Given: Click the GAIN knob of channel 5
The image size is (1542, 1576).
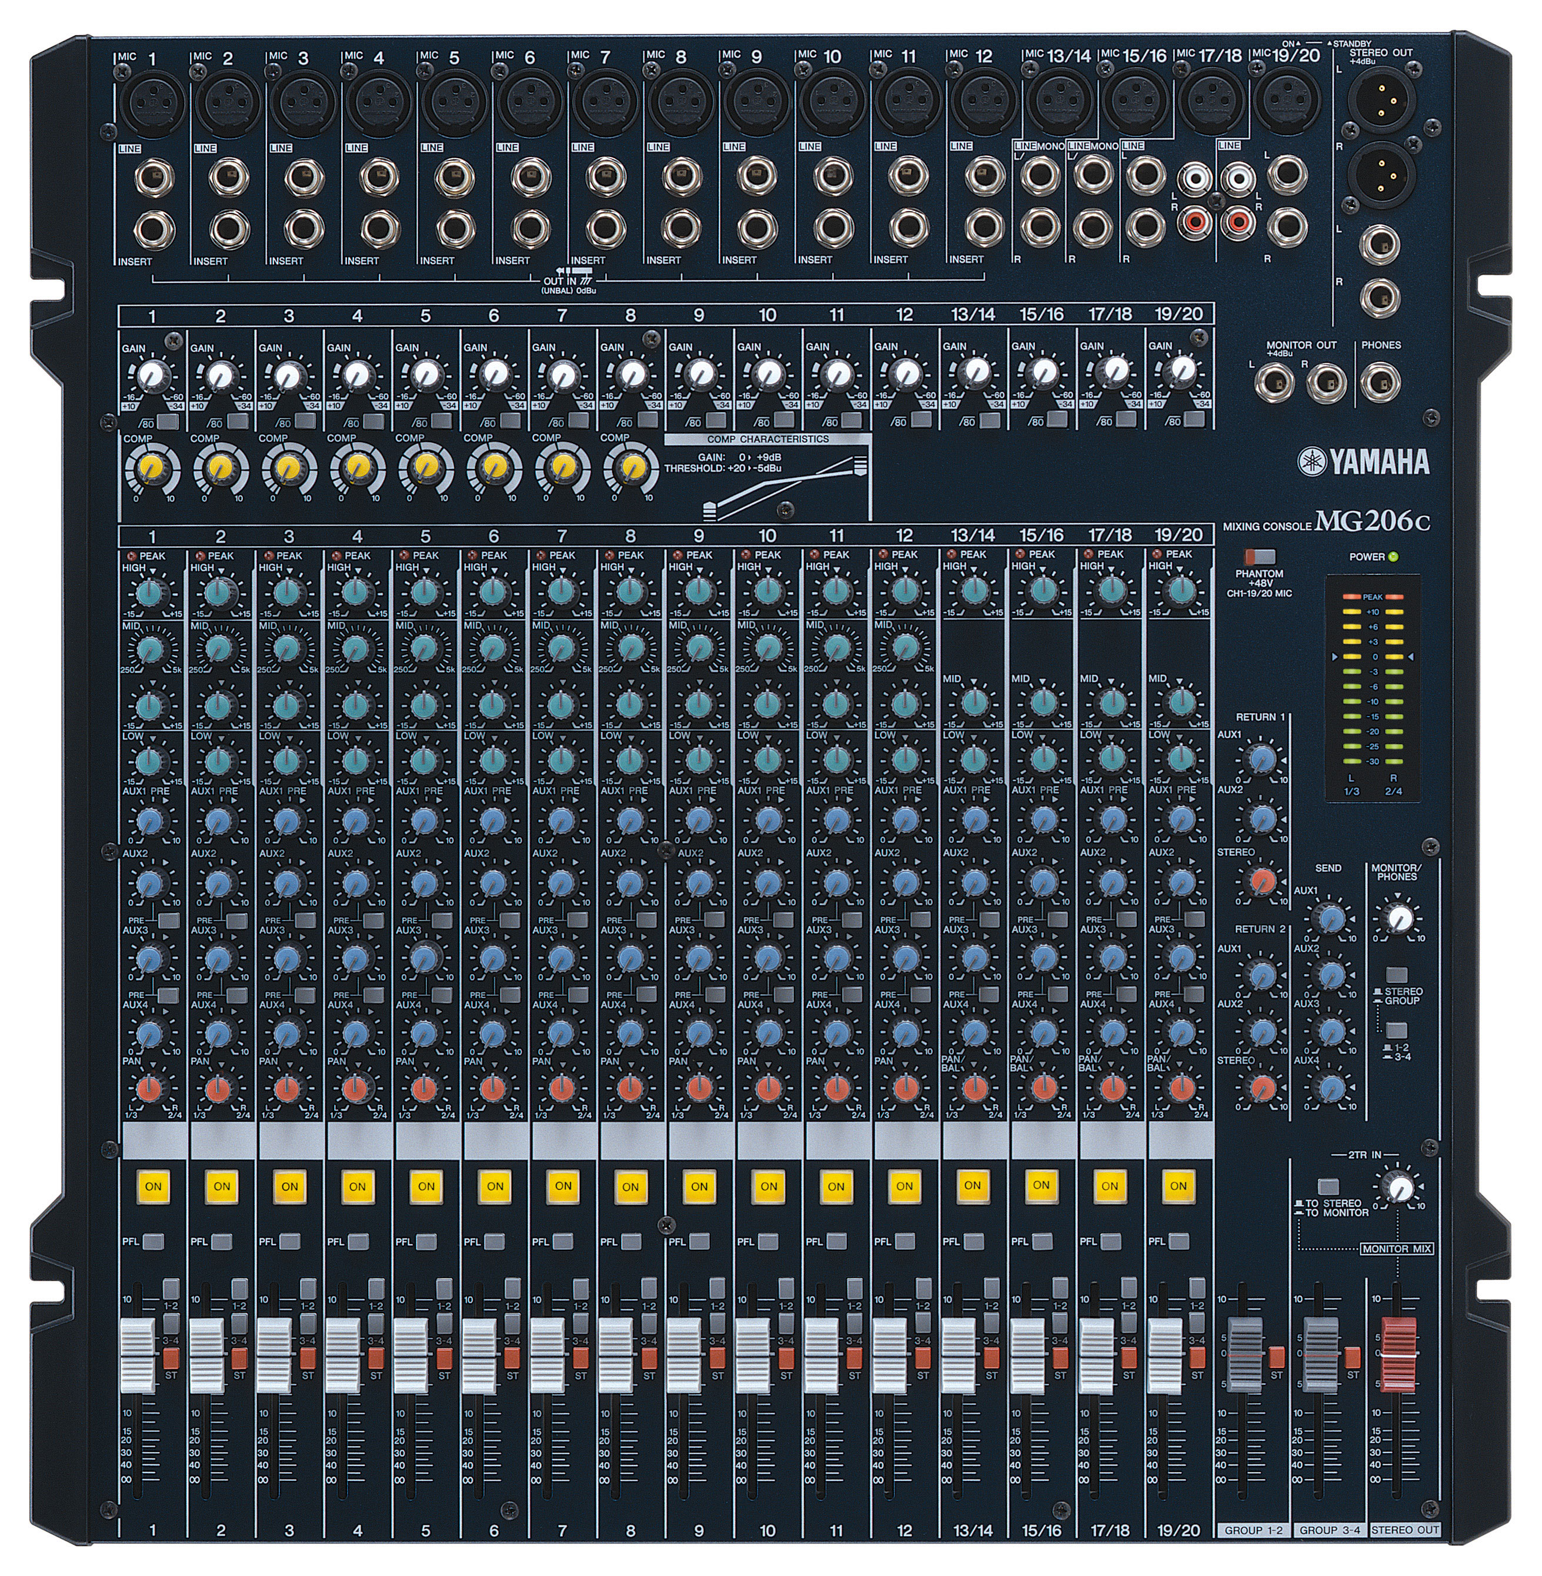Looking at the screenshot, I should tap(425, 375).
